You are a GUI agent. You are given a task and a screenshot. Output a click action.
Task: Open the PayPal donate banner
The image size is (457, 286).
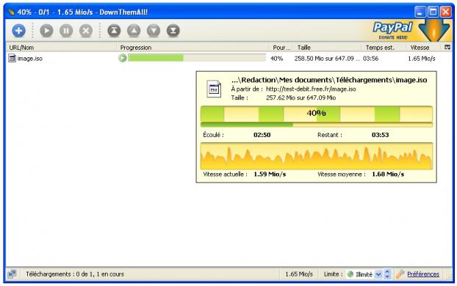coord(408,30)
